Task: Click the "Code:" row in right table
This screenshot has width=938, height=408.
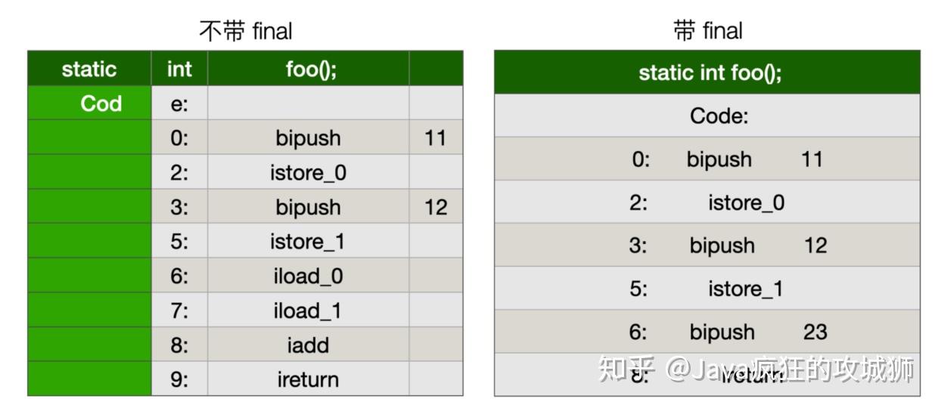Action: [708, 116]
